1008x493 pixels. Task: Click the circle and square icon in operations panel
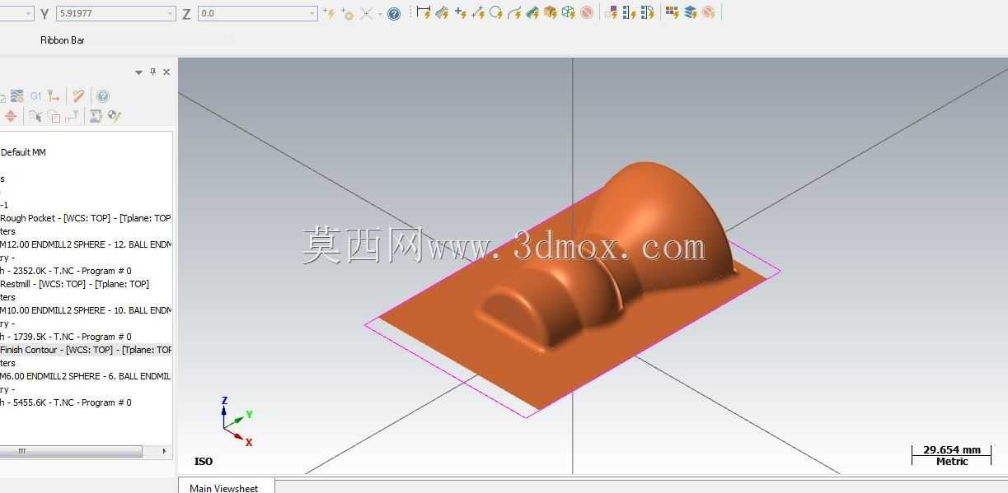coord(54,116)
